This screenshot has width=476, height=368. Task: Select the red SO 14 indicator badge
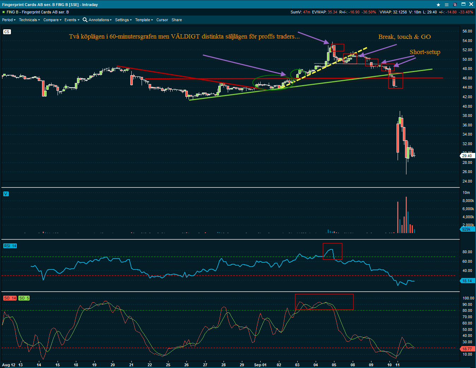click(10, 298)
